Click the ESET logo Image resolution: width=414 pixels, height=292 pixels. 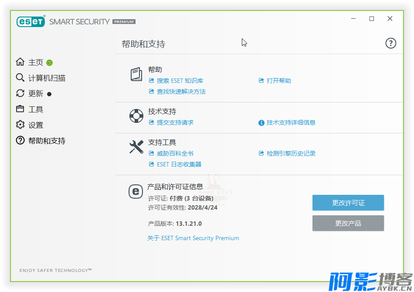(31, 21)
